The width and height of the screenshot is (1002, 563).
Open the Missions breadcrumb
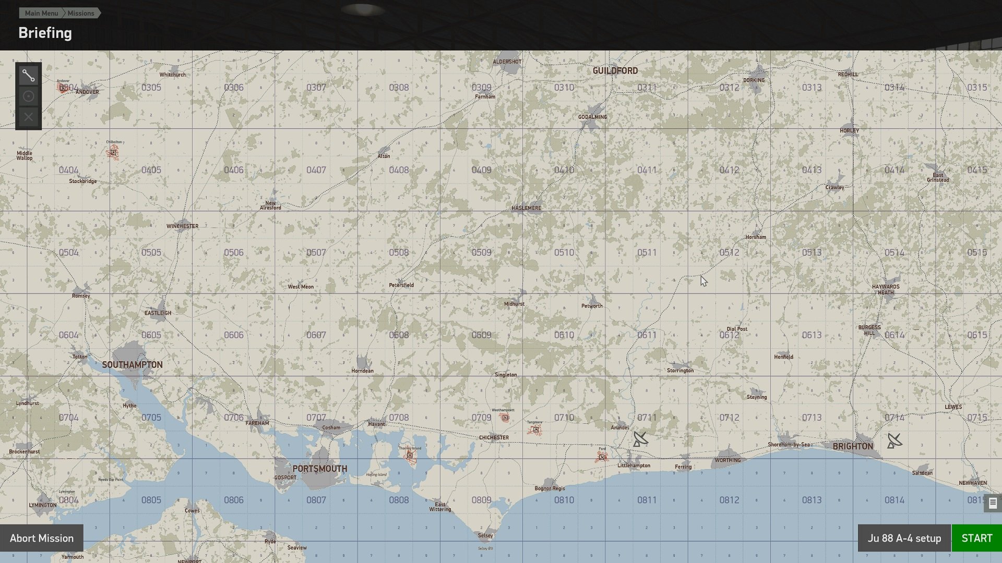81,13
